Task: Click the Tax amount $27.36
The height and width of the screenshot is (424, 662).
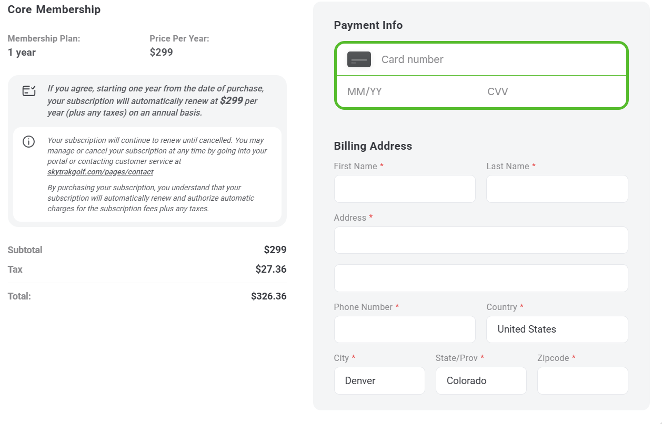Action: (x=271, y=270)
